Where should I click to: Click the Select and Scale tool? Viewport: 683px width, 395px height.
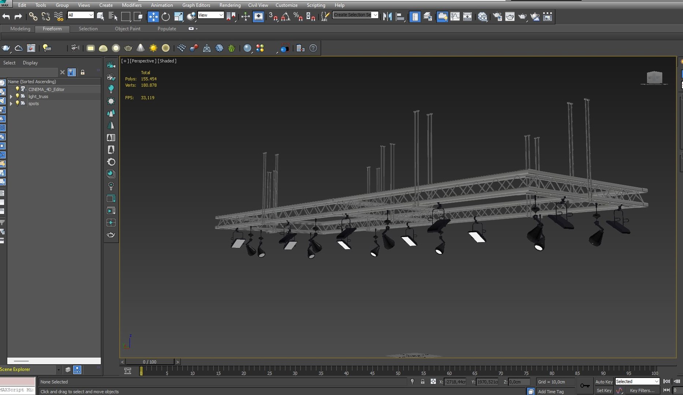coord(178,16)
